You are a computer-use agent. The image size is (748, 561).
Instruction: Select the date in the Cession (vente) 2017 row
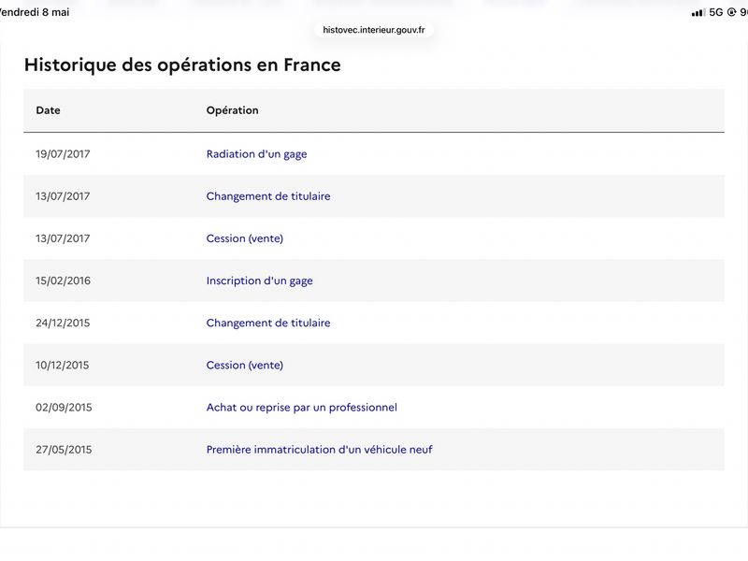[x=63, y=238]
